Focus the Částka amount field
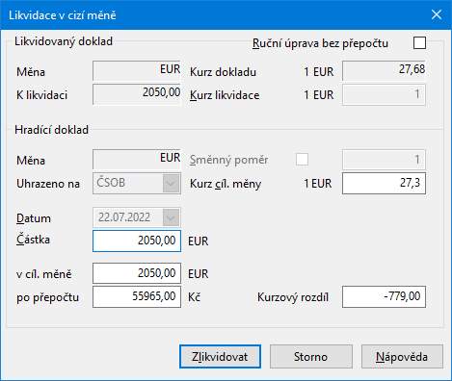Viewport: 452px width, 381px height. click(137, 241)
